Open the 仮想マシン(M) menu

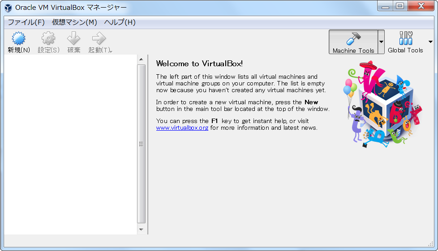coord(74,22)
